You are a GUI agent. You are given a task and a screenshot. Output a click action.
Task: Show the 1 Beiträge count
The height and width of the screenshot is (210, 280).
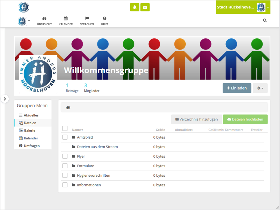[x=72, y=88]
